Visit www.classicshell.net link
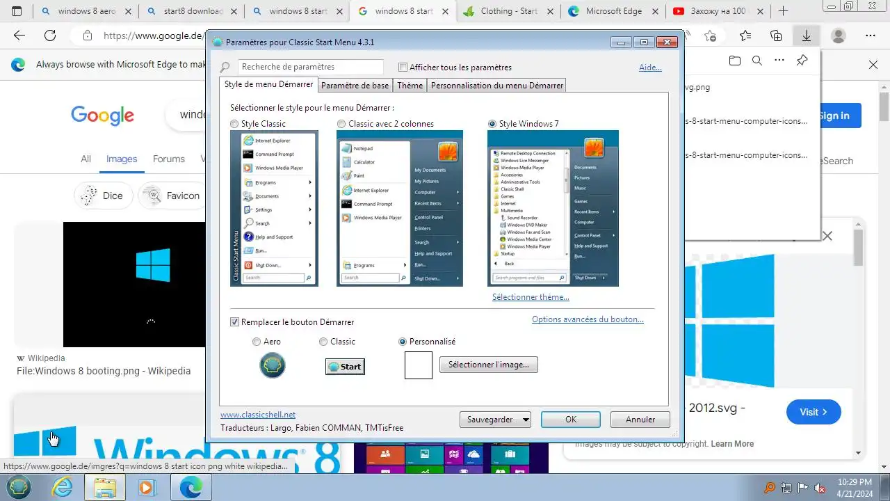 258,415
